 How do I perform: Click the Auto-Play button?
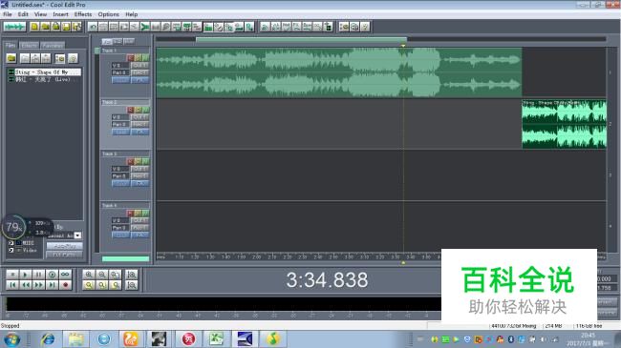[65, 246]
